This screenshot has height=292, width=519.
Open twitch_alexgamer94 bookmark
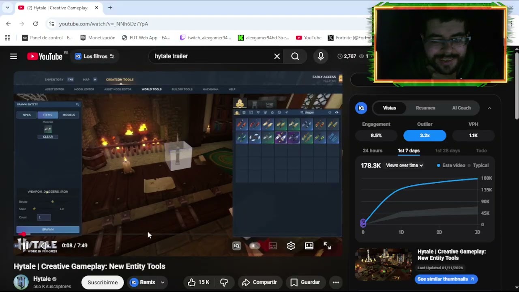tap(205, 38)
